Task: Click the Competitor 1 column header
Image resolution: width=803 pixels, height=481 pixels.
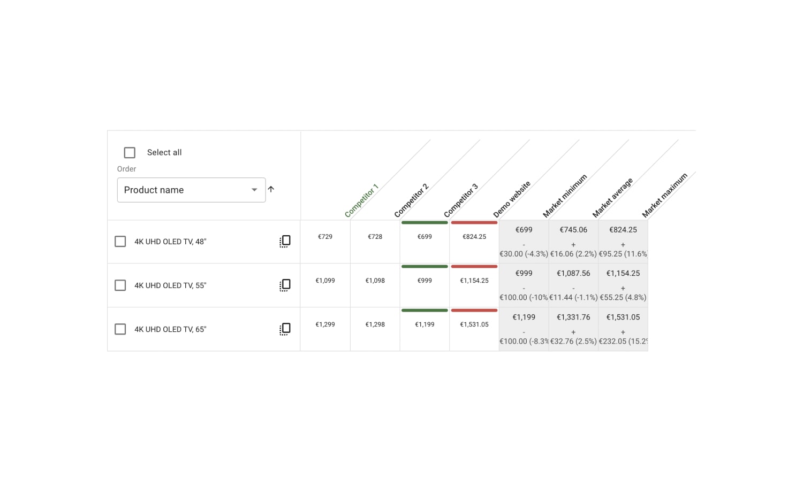Action: [361, 200]
